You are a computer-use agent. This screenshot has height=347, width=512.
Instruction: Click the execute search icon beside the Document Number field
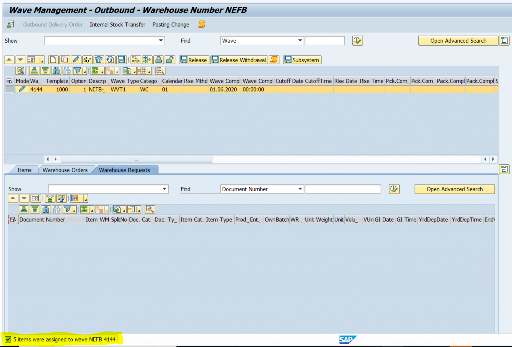(x=394, y=189)
